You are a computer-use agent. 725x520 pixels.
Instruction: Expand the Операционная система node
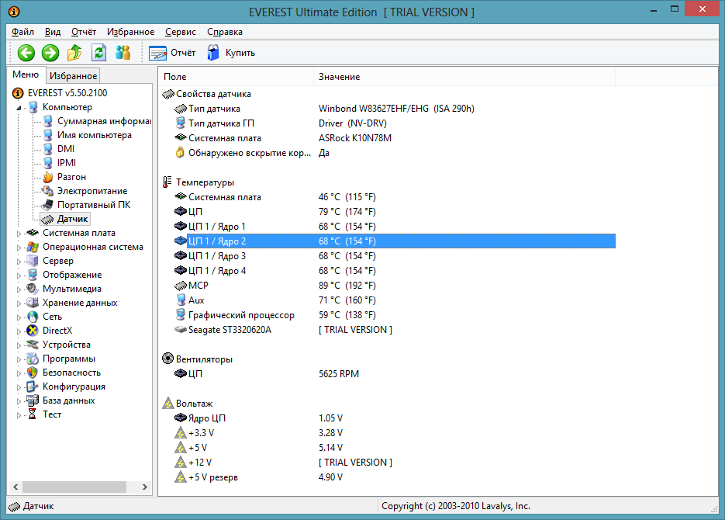pos(19,248)
